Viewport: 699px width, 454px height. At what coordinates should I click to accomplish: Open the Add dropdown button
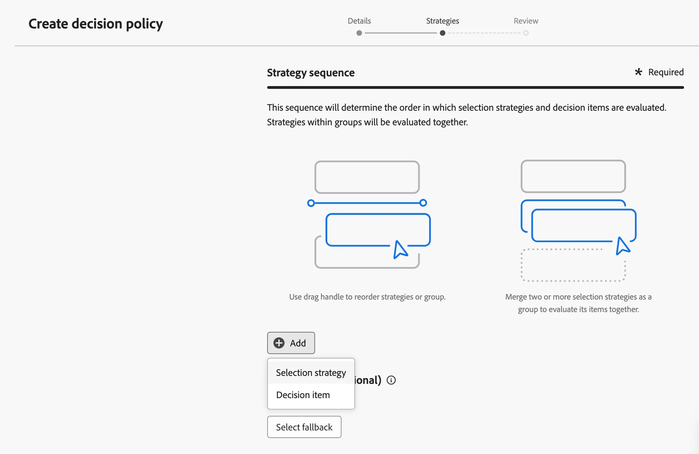pyautogui.click(x=291, y=343)
